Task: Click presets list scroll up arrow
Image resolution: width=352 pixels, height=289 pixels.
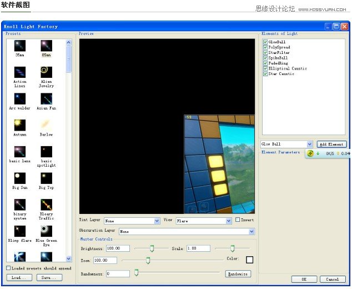Action: (x=69, y=42)
